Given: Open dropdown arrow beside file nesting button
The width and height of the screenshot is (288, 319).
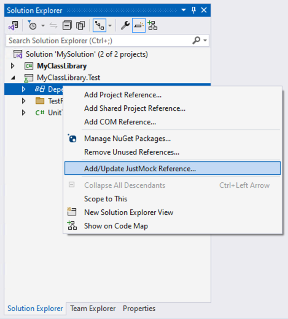Looking at the screenshot, I should click(x=110, y=26).
